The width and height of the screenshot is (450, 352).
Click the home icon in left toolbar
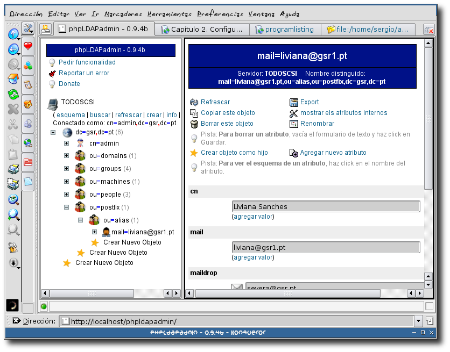pos(13,79)
